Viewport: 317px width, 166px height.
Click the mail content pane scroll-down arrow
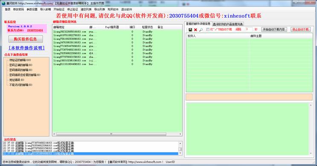pyautogui.click(x=311, y=154)
